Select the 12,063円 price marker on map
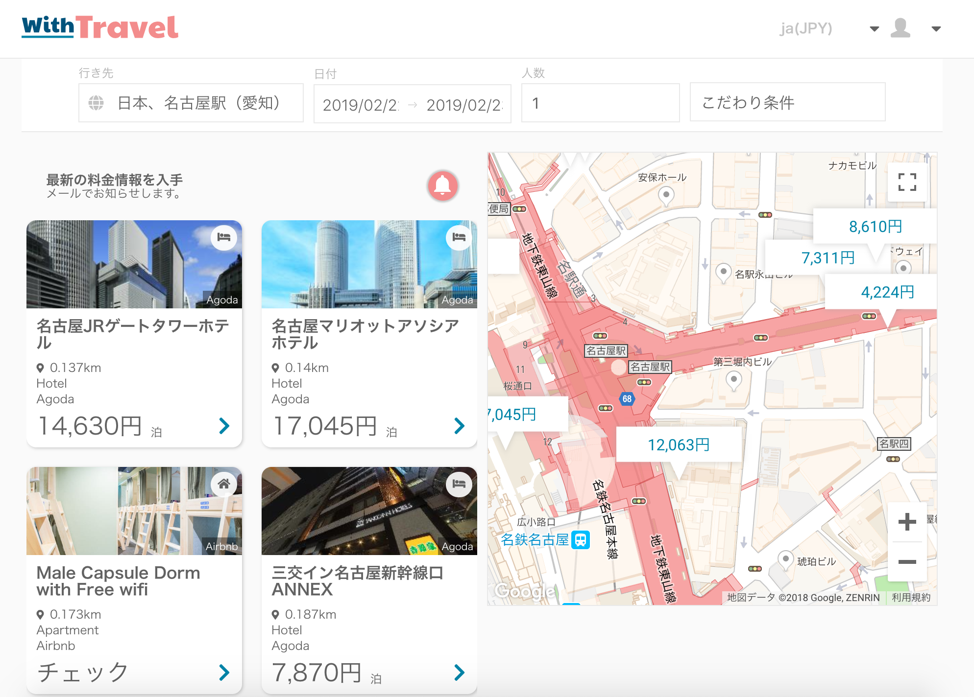 pyautogui.click(x=679, y=444)
